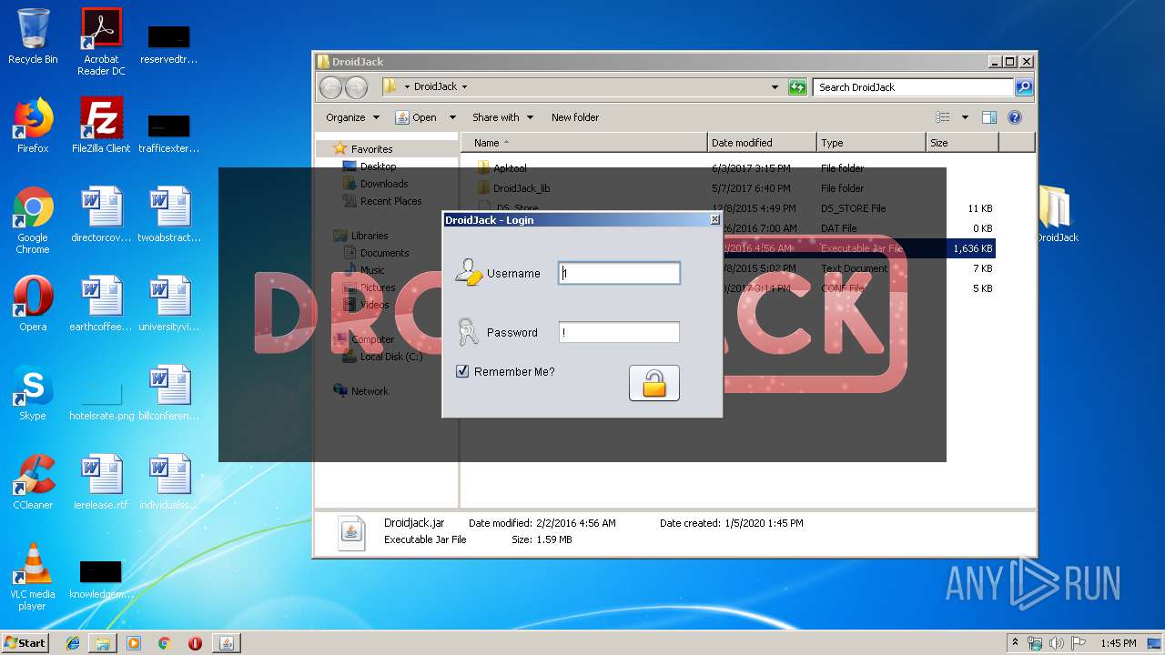Click the search magnifier in Explorer
The width and height of the screenshot is (1165, 655).
[x=1024, y=87]
